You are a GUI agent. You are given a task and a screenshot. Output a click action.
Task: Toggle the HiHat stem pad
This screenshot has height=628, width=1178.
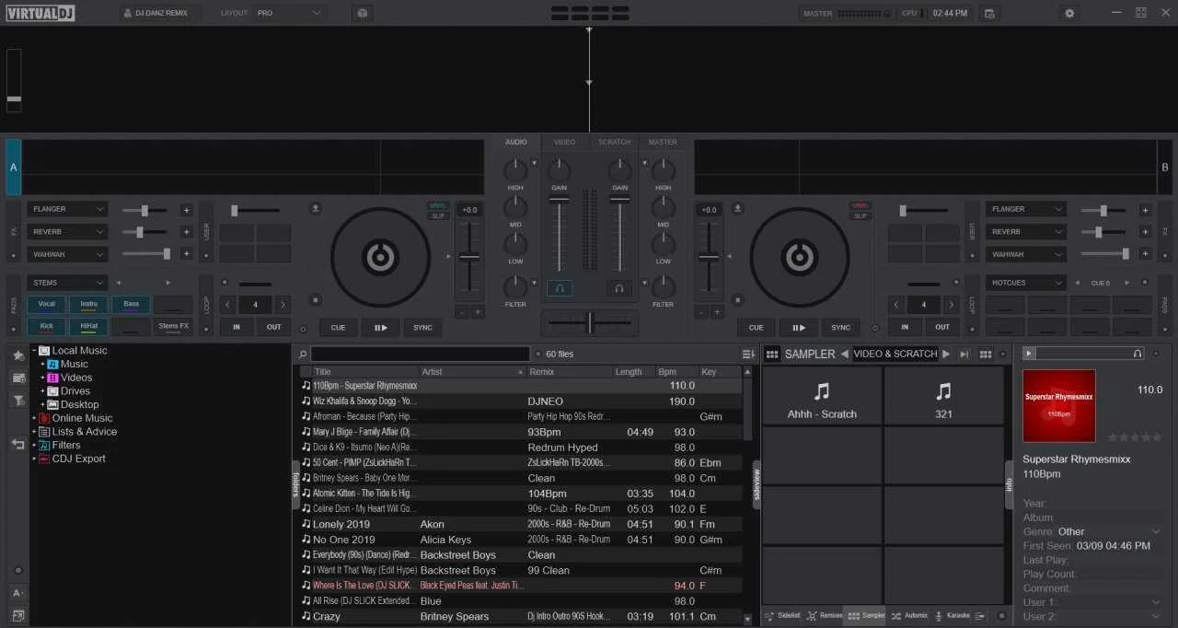tap(89, 326)
